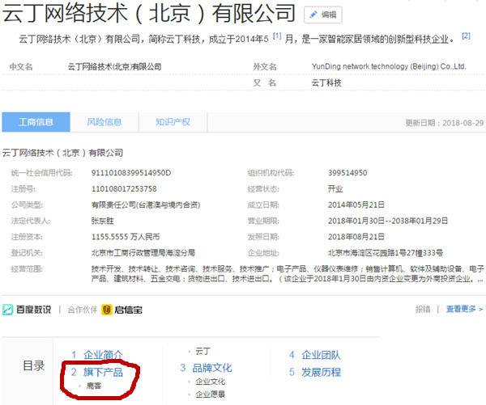Click the pencil icon in the edit button
This screenshot has width=486, height=405.
(x=313, y=15)
